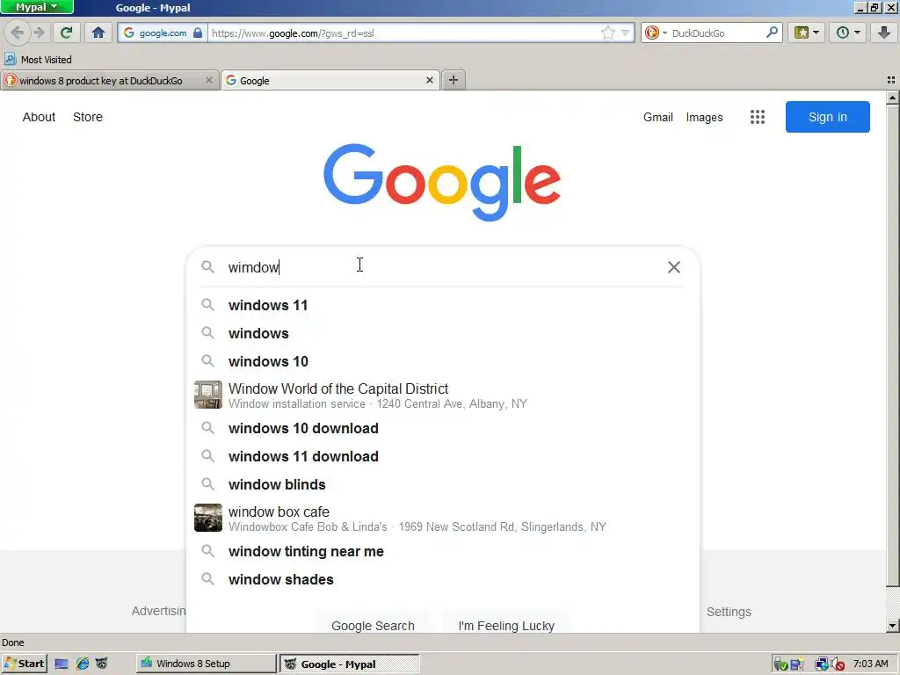This screenshot has height=675, width=900.
Task: Open the bookmarks menu toolbar button
Action: click(807, 33)
